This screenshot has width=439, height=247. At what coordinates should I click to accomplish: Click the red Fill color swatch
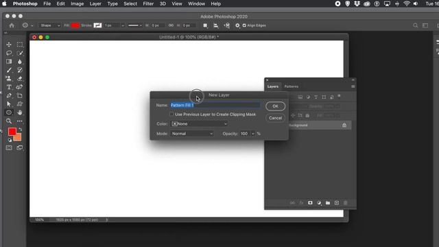75,25
